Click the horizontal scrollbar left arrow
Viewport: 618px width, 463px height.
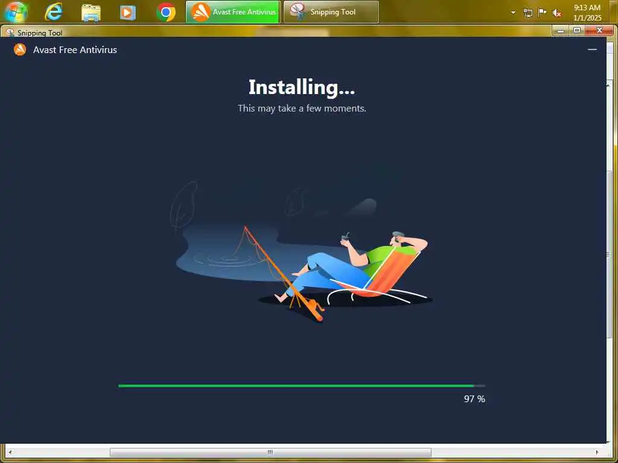[10, 452]
